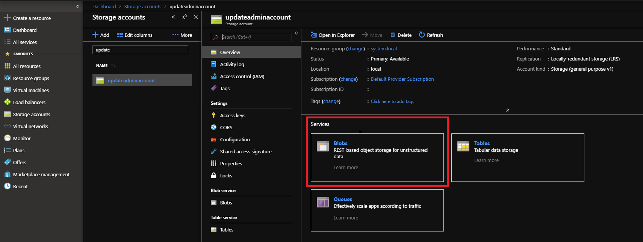Click the Virtual machines sidebar icon
Viewport: 643px width, 242px height.
[x=8, y=90]
